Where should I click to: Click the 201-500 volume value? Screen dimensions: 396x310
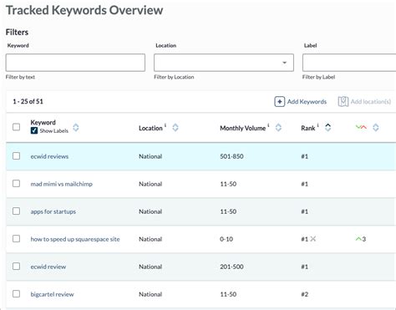point(231,267)
